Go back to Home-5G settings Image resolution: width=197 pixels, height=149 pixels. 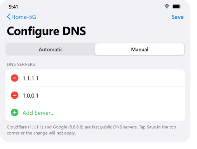coord(21,17)
